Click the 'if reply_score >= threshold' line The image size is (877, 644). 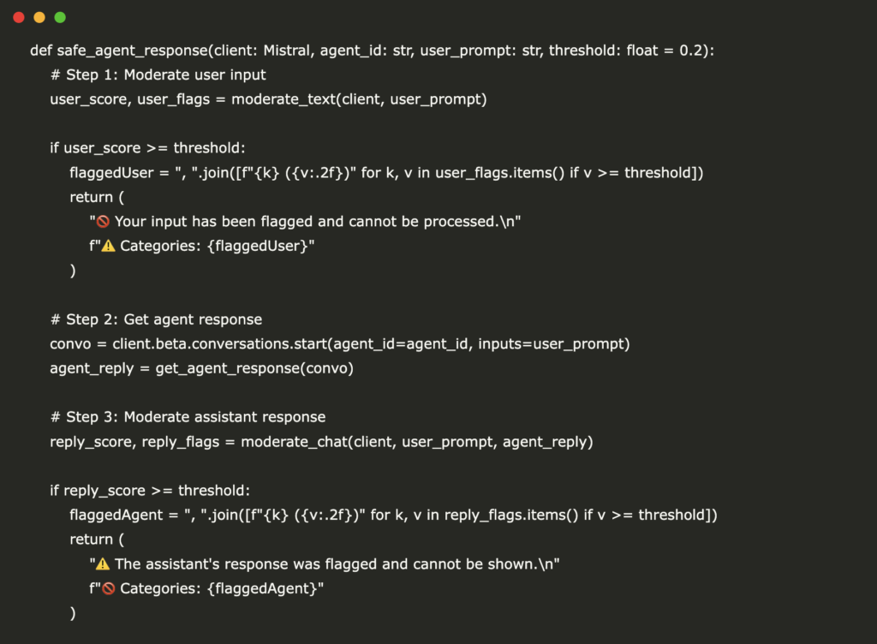(x=150, y=491)
